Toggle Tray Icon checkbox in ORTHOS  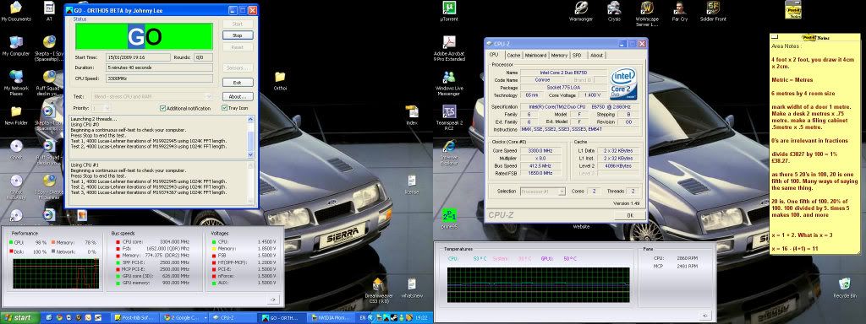(x=225, y=108)
